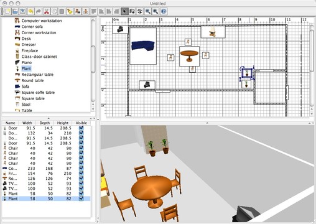Toggle visibility of selected Plant row
This screenshot has height=224, width=316.
(x=81, y=198)
